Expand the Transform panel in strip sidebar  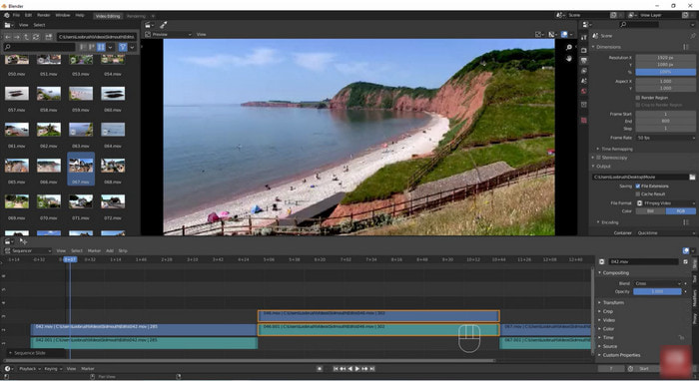[x=613, y=302]
